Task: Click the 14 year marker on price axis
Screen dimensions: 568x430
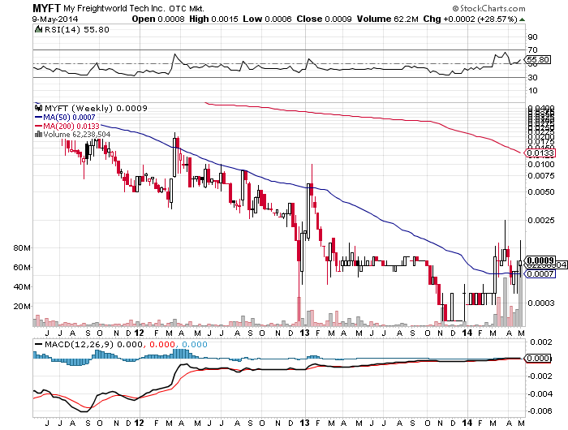Action: (467, 333)
